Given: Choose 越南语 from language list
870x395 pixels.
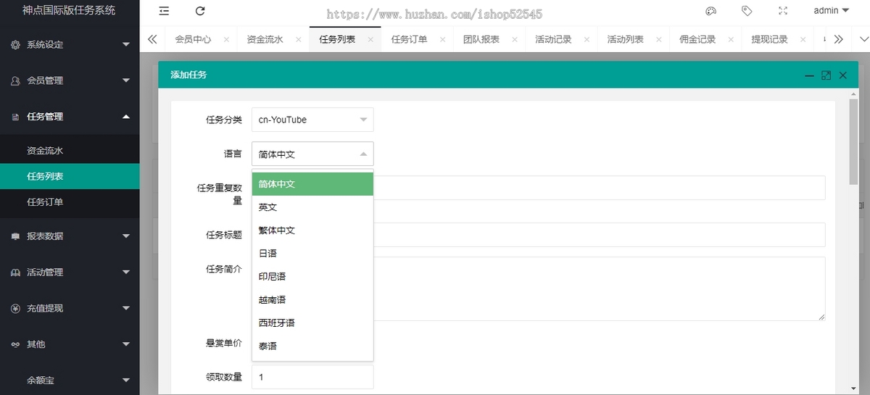Looking at the screenshot, I should [x=312, y=300].
